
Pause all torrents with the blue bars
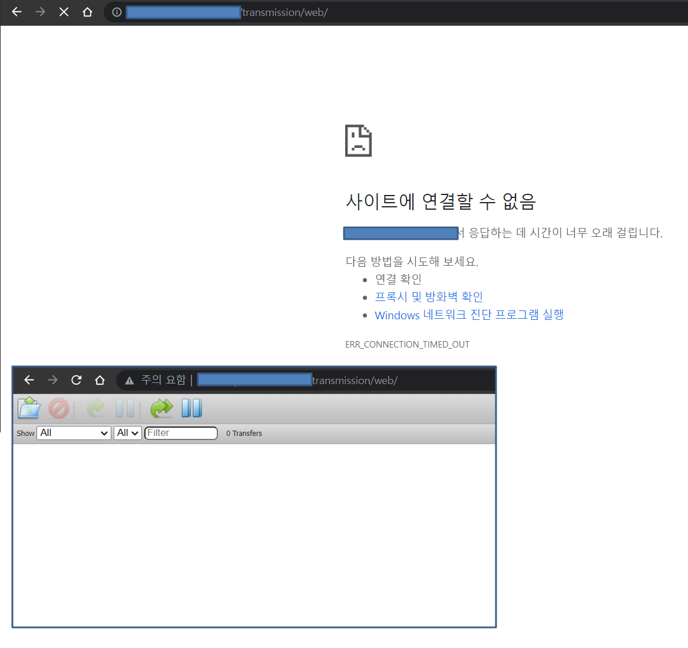click(192, 408)
